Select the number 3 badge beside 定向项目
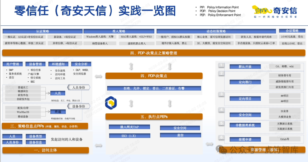This screenshot has width=308, height=162. [221, 94]
